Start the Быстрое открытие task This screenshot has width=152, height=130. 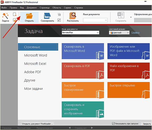click(x=128, y=90)
